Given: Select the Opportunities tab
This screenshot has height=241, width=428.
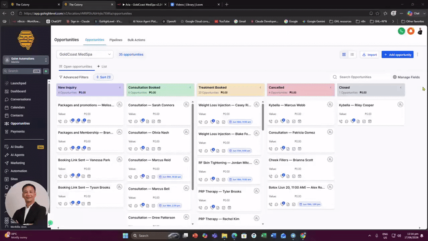Looking at the screenshot, I should 94,40.
